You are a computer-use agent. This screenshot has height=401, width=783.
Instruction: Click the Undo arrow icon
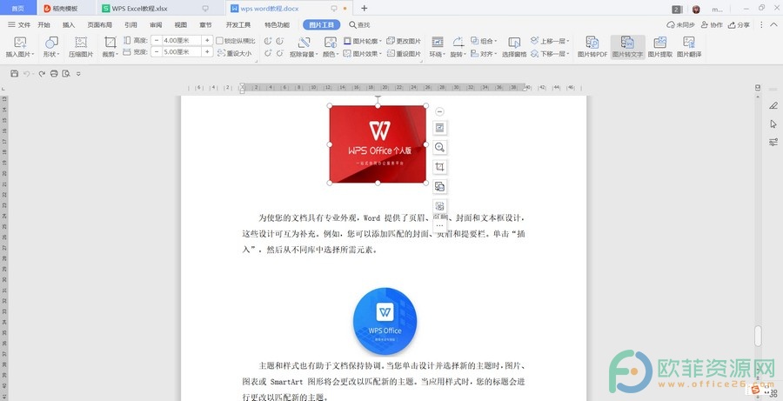pyautogui.click(x=26, y=73)
